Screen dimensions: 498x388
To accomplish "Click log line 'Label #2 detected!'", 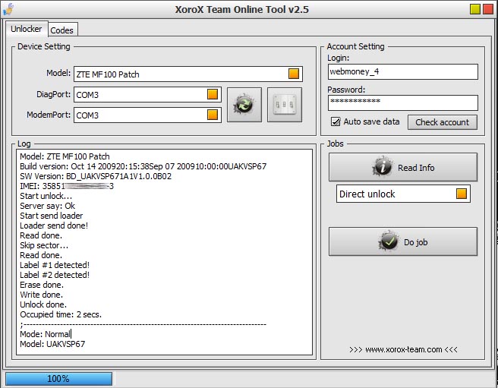I will pos(55,275).
